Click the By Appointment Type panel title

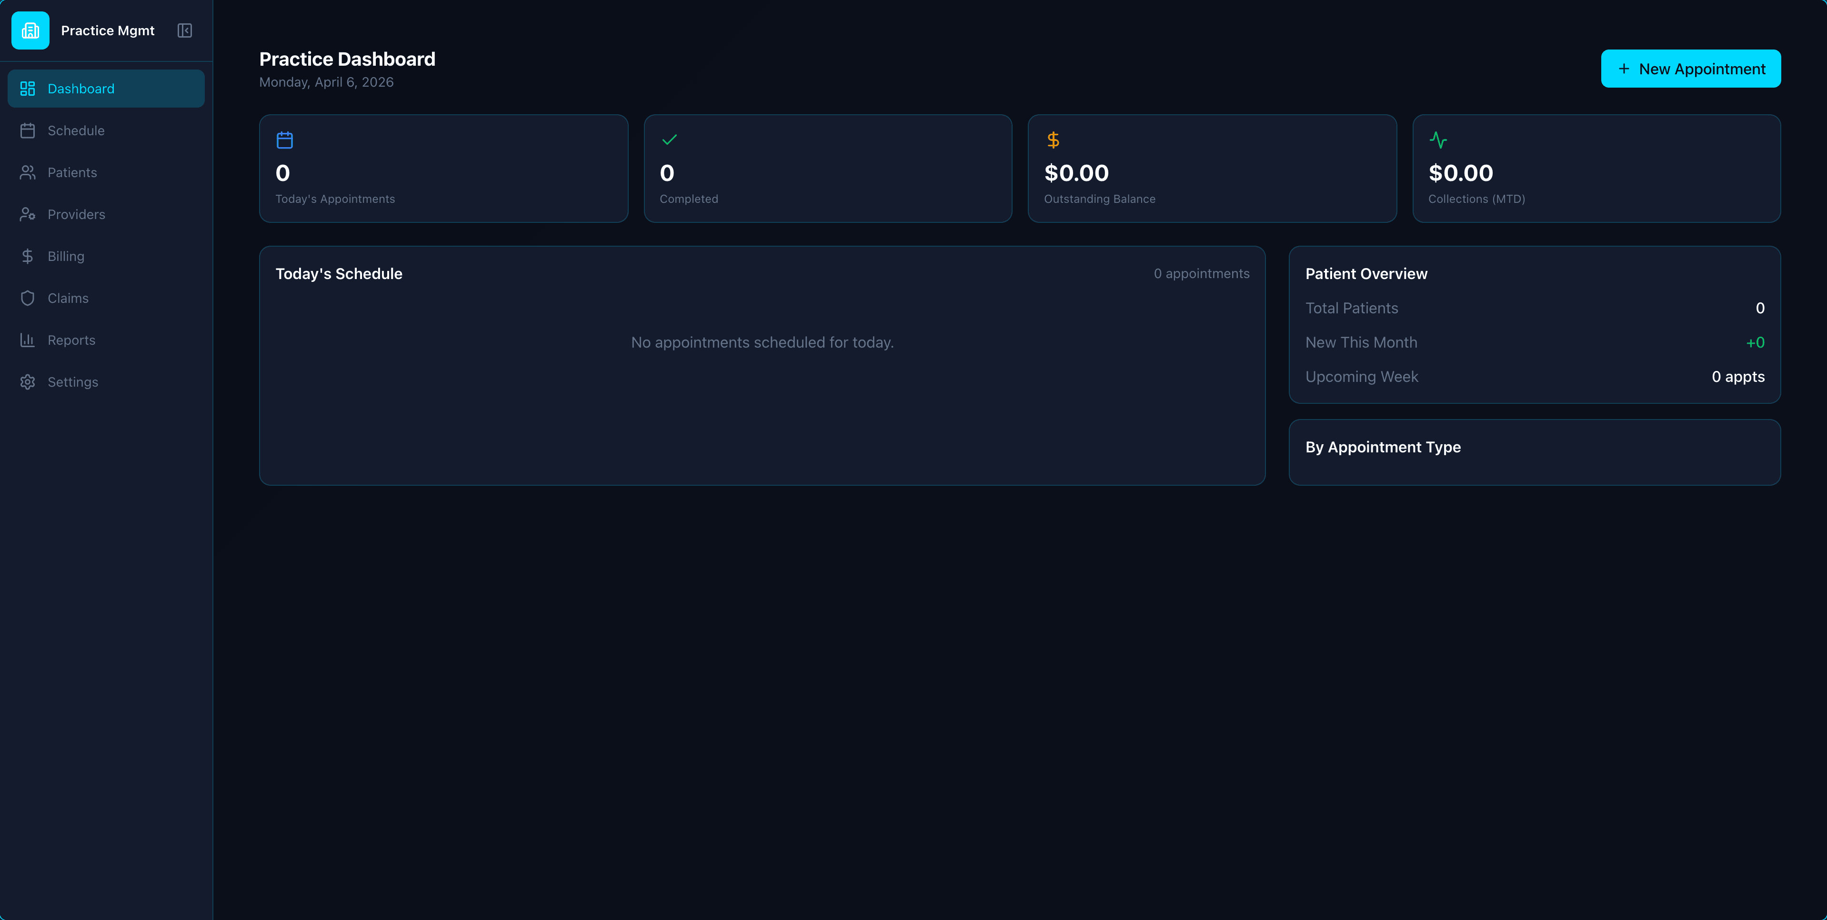pos(1382,447)
